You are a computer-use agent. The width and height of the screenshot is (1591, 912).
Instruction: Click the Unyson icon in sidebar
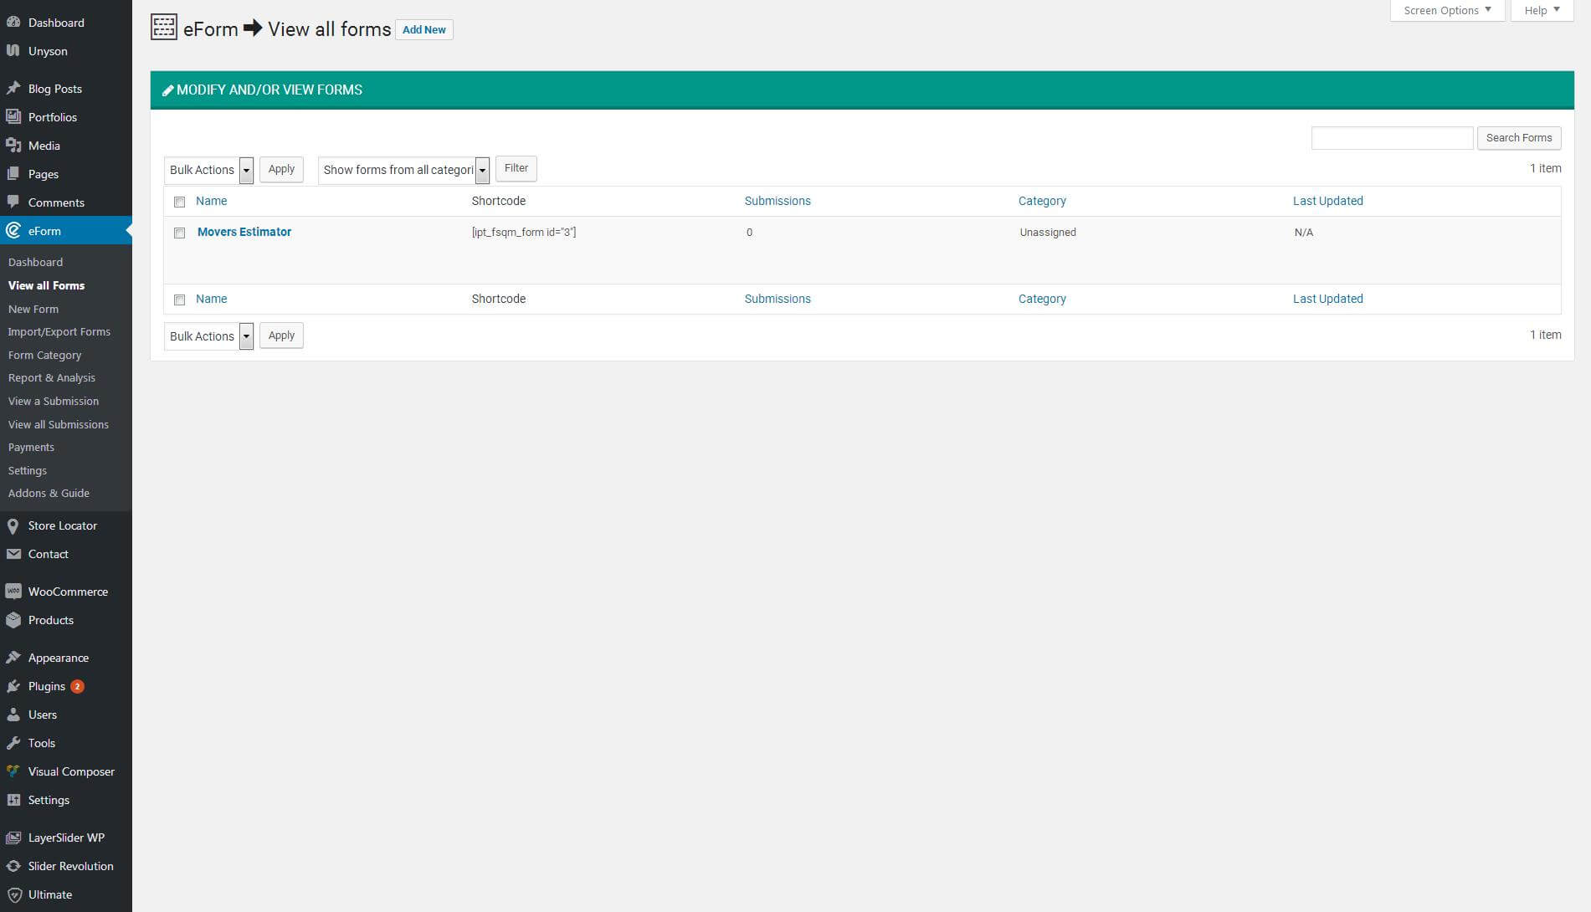click(13, 51)
